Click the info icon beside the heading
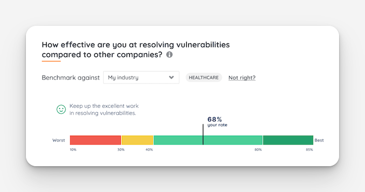Viewport: 365px width, 192px height. tap(169, 55)
